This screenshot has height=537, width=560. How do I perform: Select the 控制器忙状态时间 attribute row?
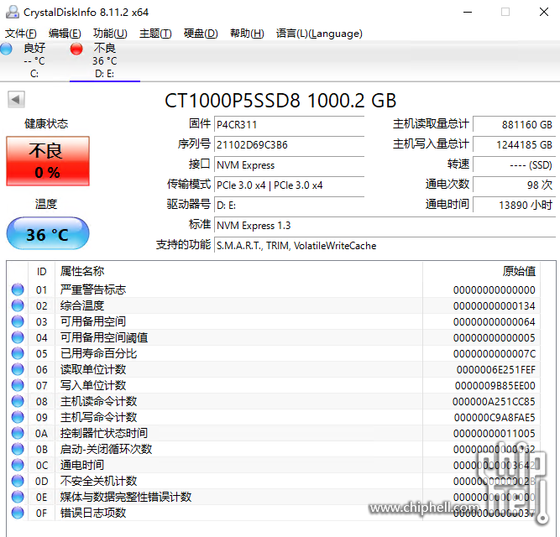(x=274, y=433)
